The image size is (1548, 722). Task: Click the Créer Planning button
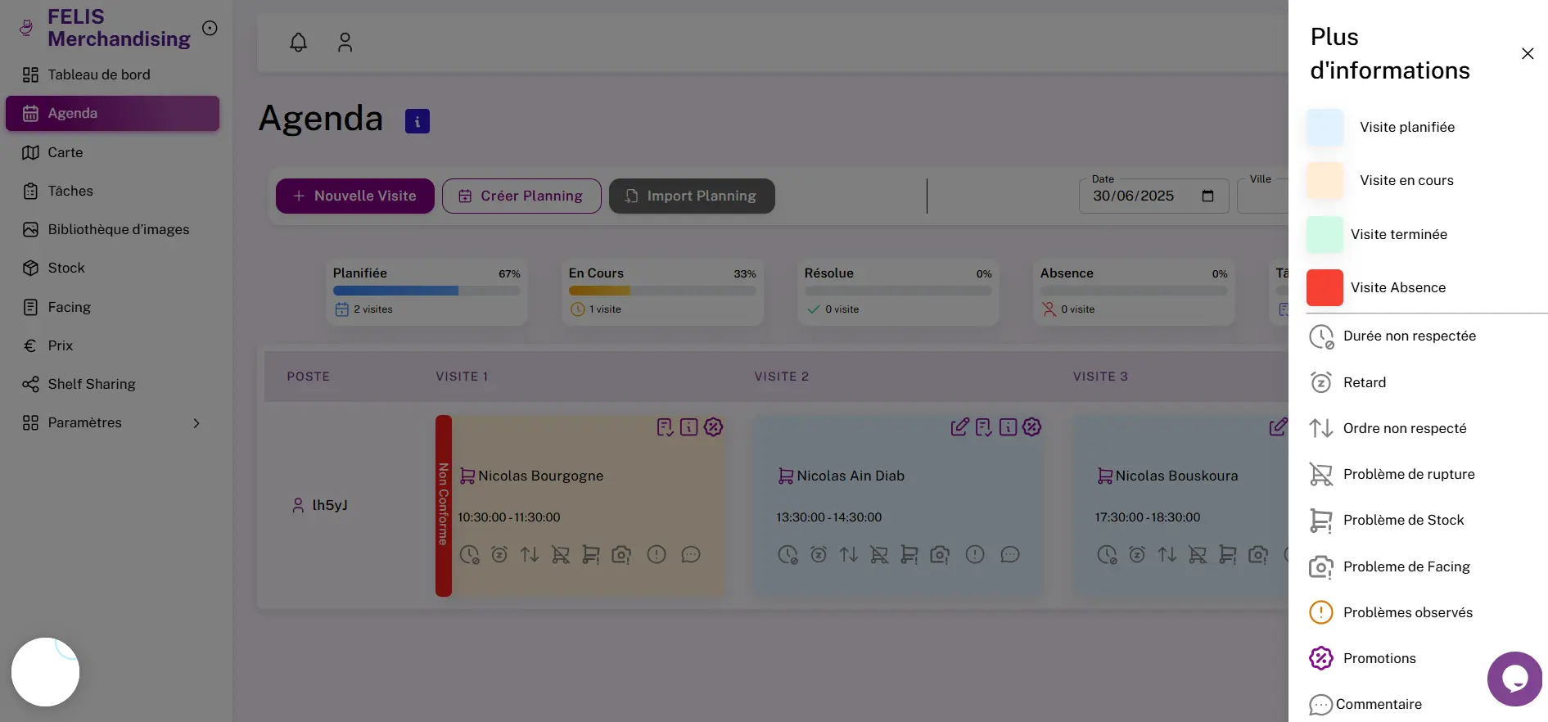coord(521,196)
